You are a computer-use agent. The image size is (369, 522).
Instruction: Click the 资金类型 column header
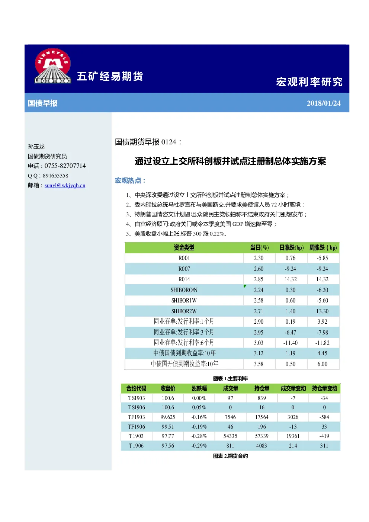coord(184,247)
